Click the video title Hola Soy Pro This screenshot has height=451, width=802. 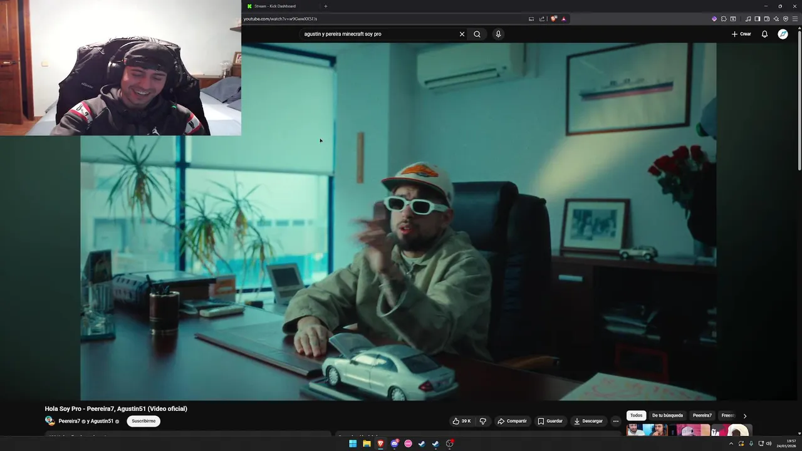(116, 408)
